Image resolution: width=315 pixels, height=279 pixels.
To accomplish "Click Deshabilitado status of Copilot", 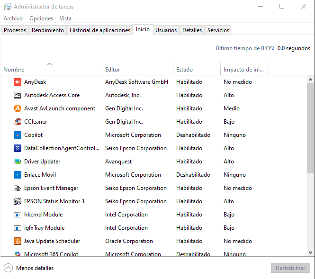I will tap(193, 135).
